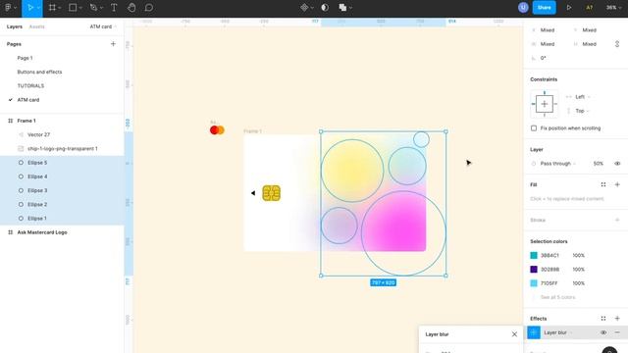Open Effects styles icon
Screen dimensions: 628x353
pos(603,319)
